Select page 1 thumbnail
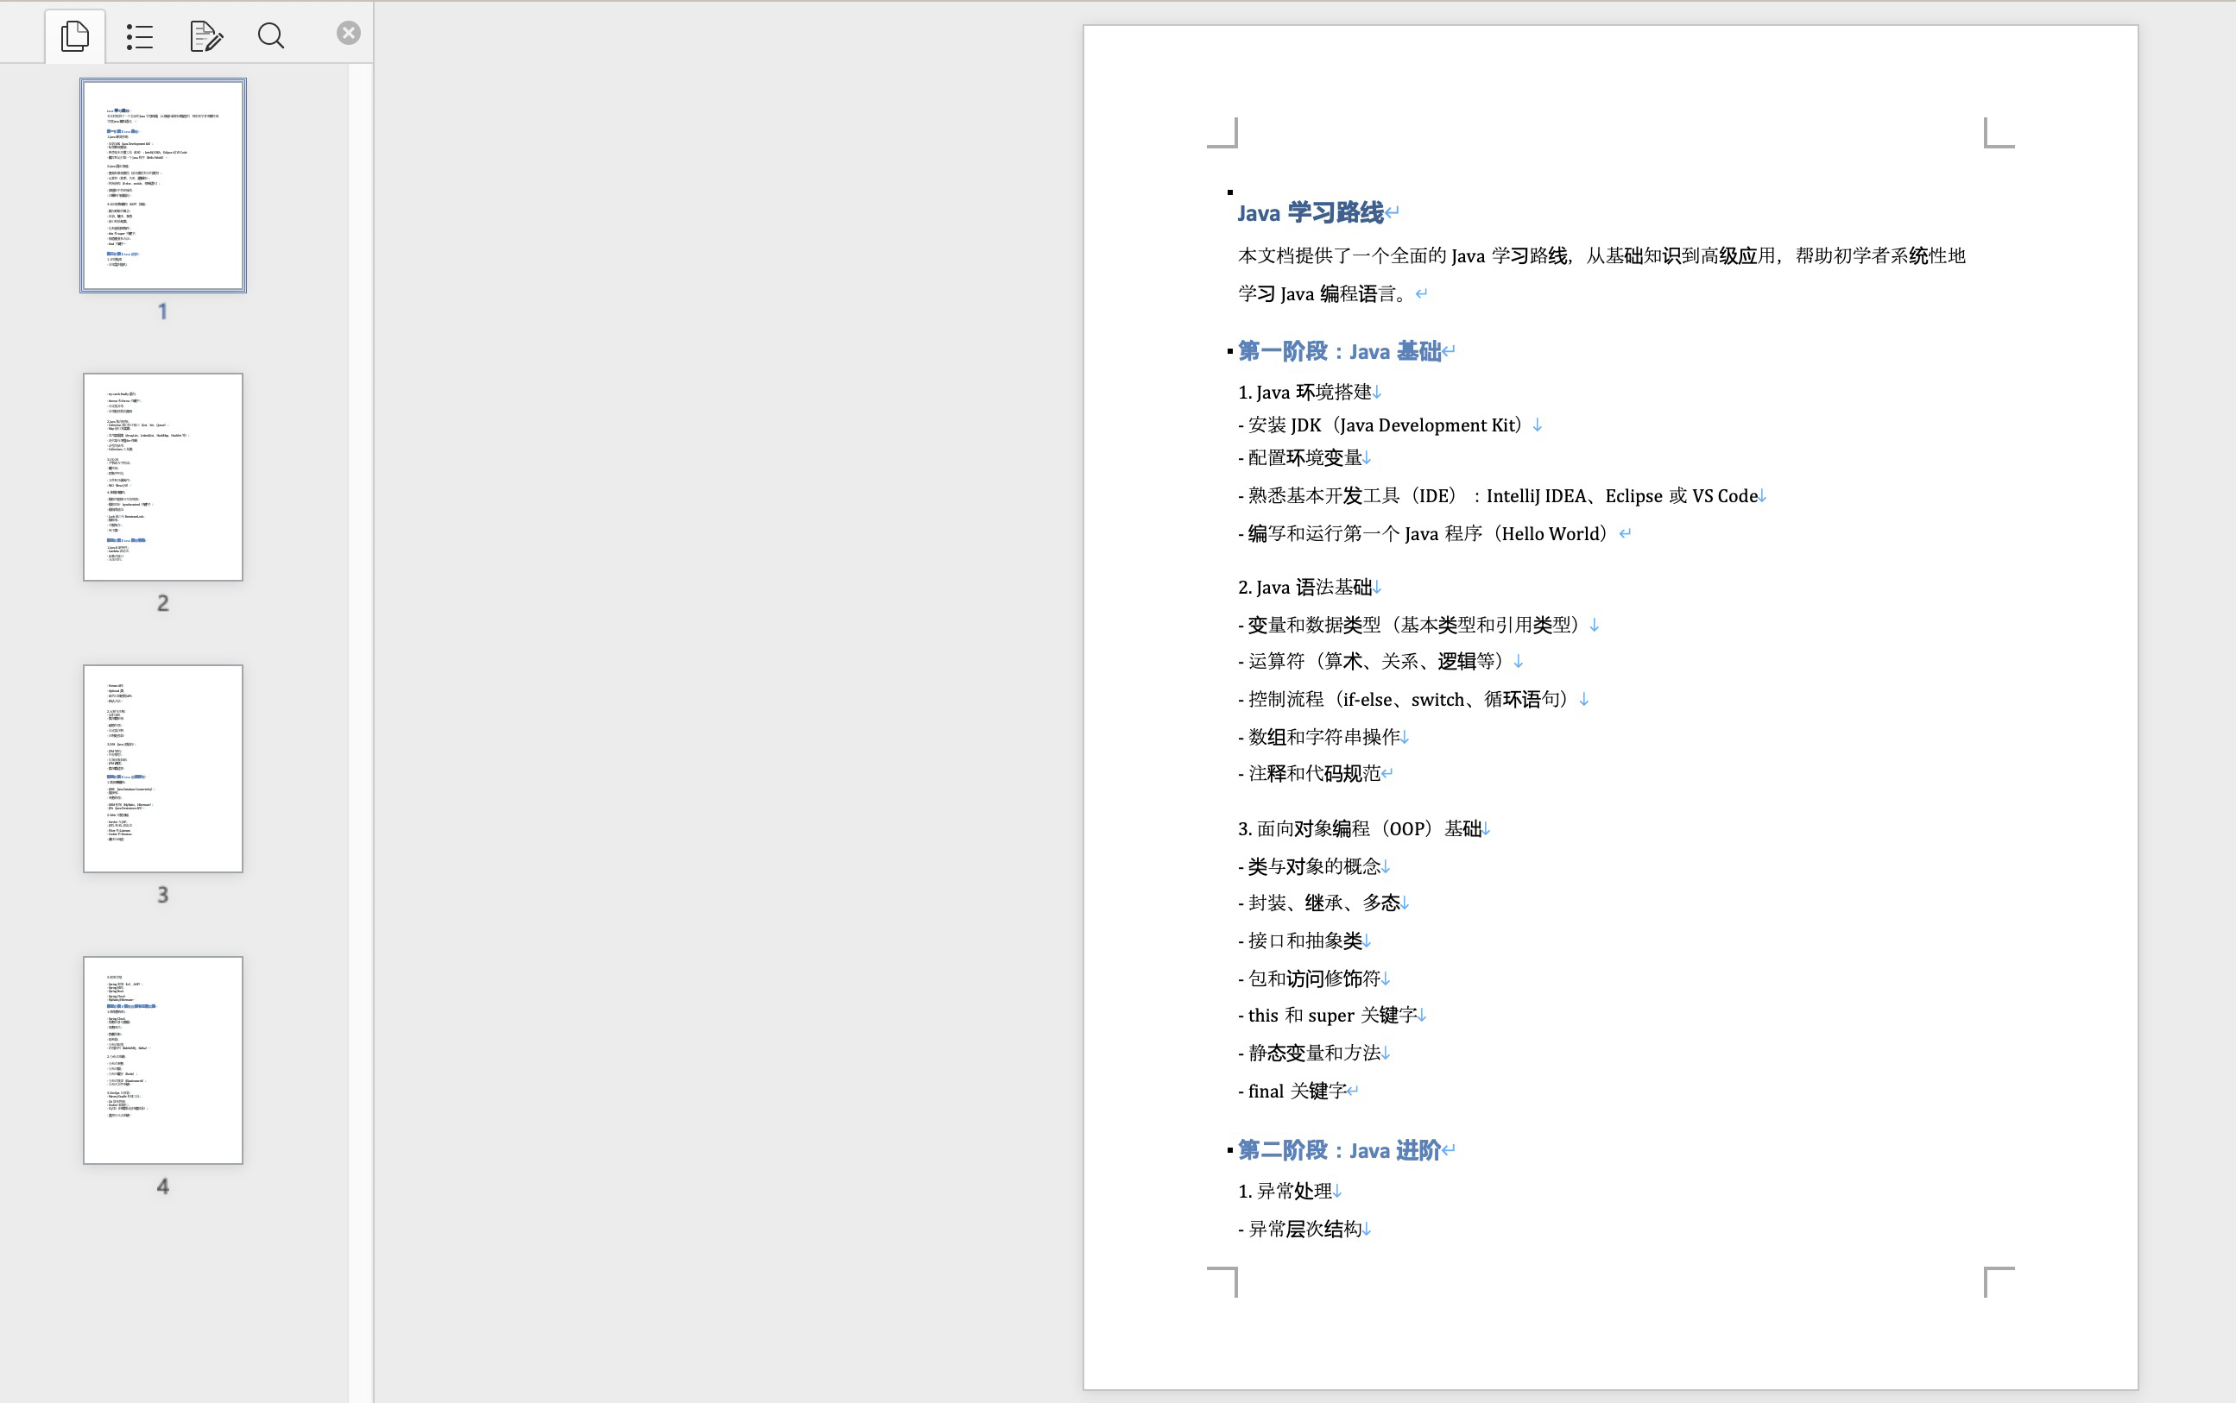 [x=163, y=186]
